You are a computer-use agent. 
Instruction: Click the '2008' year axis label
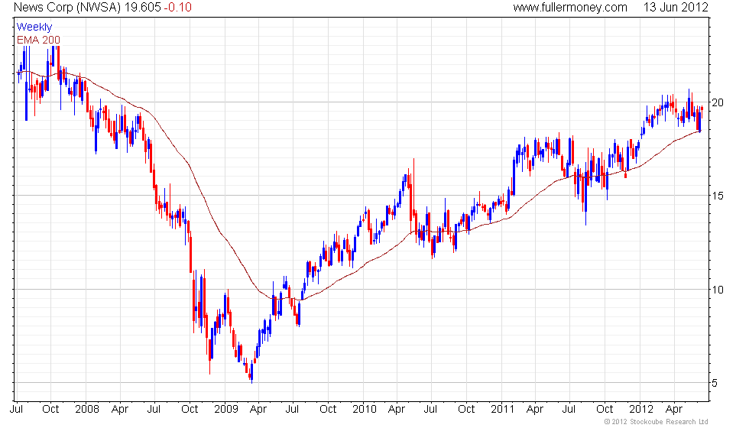pyautogui.click(x=87, y=409)
